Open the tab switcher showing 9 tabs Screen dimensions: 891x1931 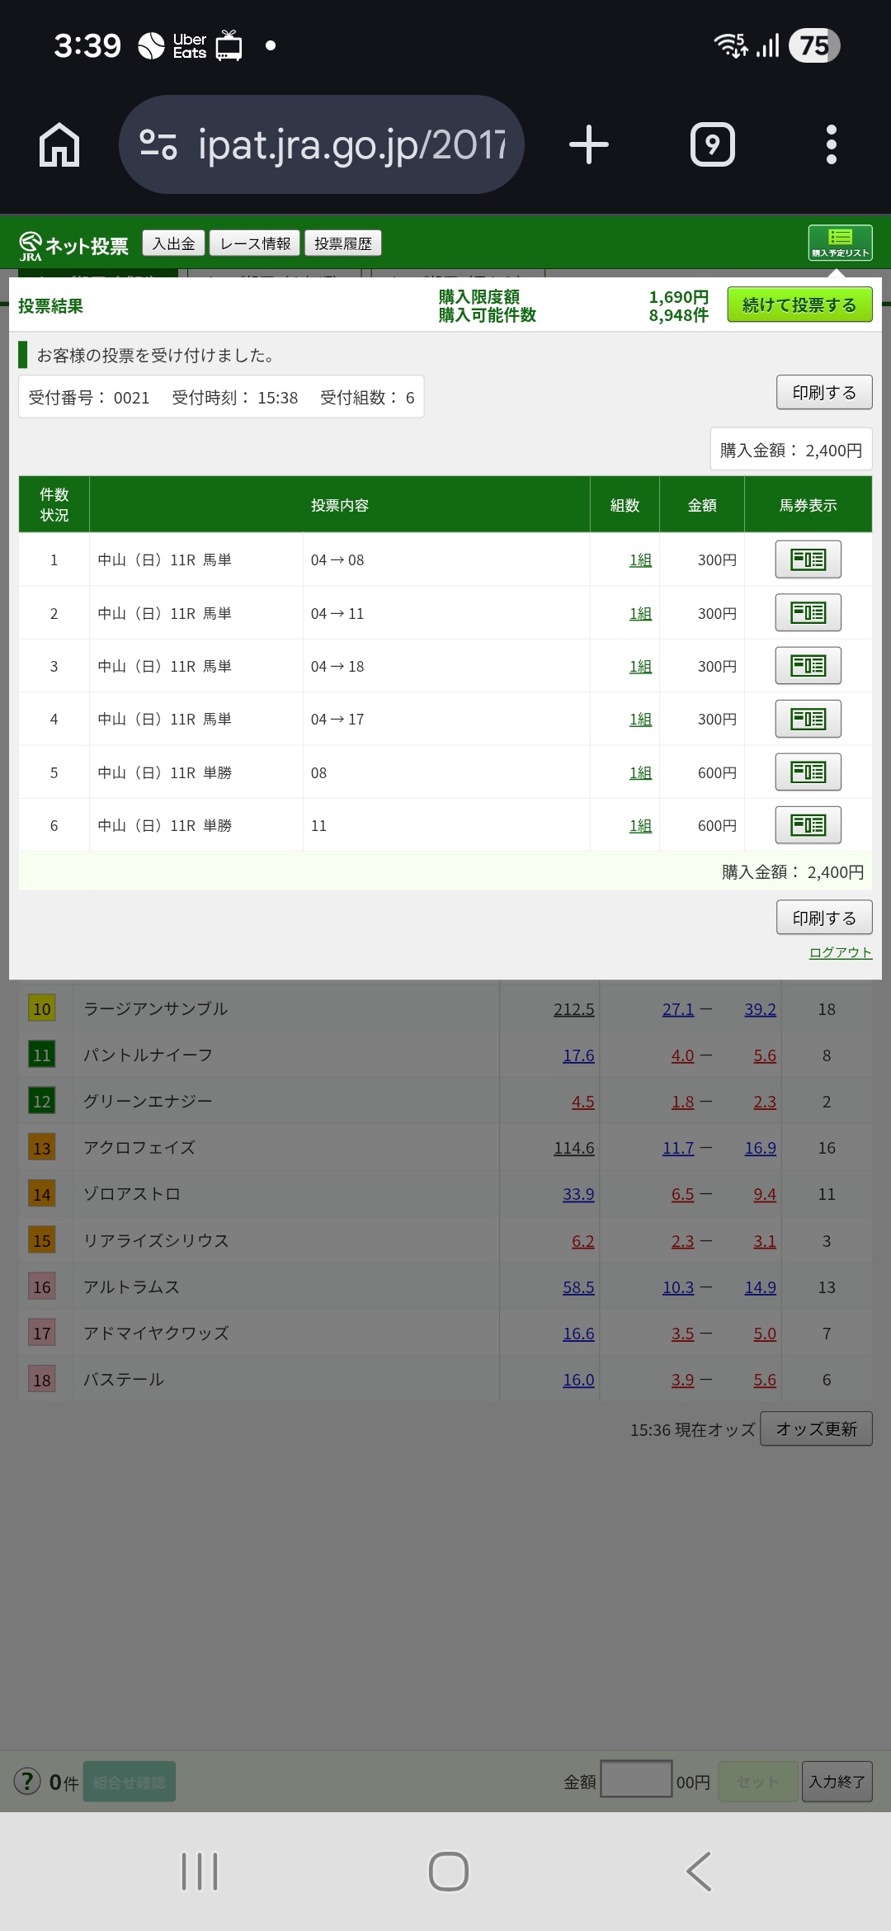712,145
